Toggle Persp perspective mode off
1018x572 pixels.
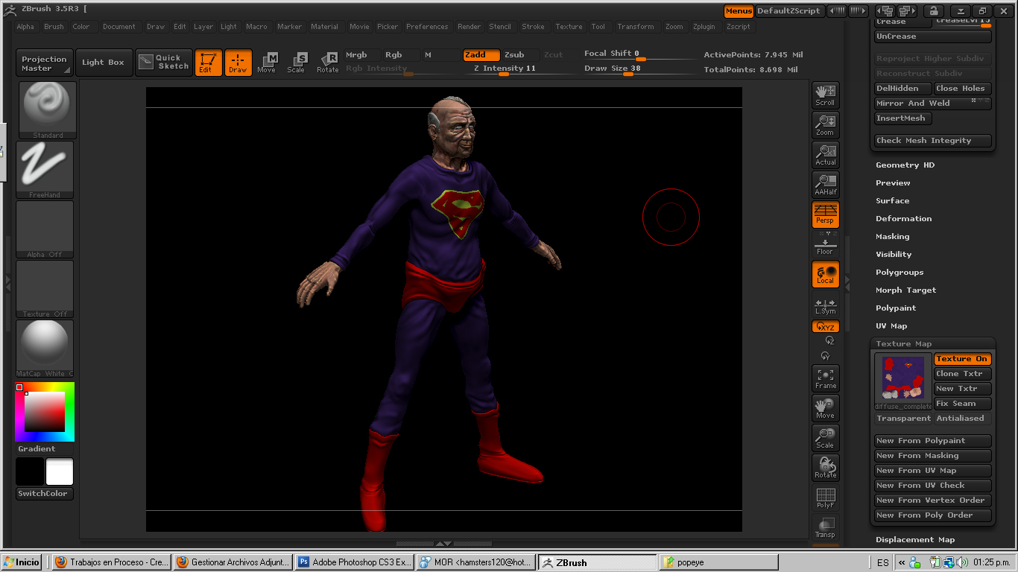[825, 214]
